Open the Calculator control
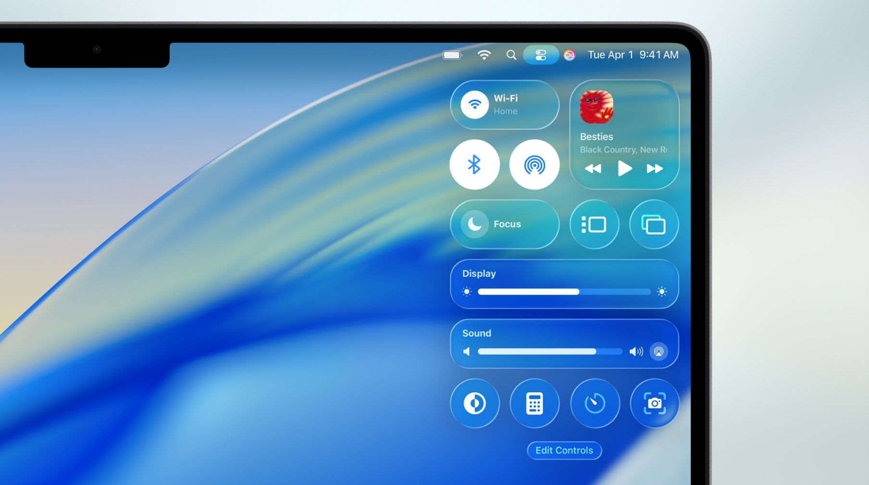 [534, 403]
